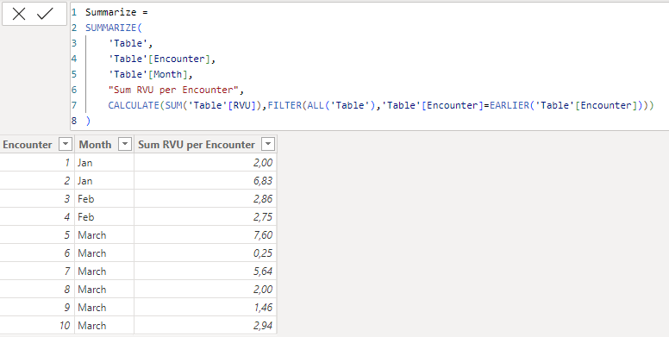Select Encounter cell with value 2
The width and height of the screenshot is (669, 337).
37,180
